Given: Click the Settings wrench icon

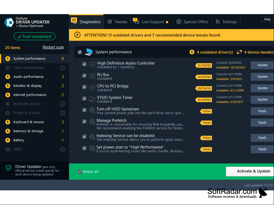Looking at the screenshot, I should 218,22.
